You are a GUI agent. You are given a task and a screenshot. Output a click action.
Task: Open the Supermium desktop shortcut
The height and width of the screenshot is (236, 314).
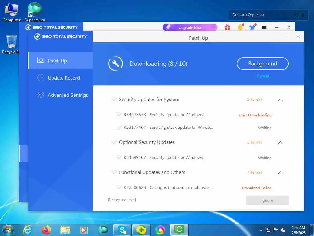click(35, 12)
